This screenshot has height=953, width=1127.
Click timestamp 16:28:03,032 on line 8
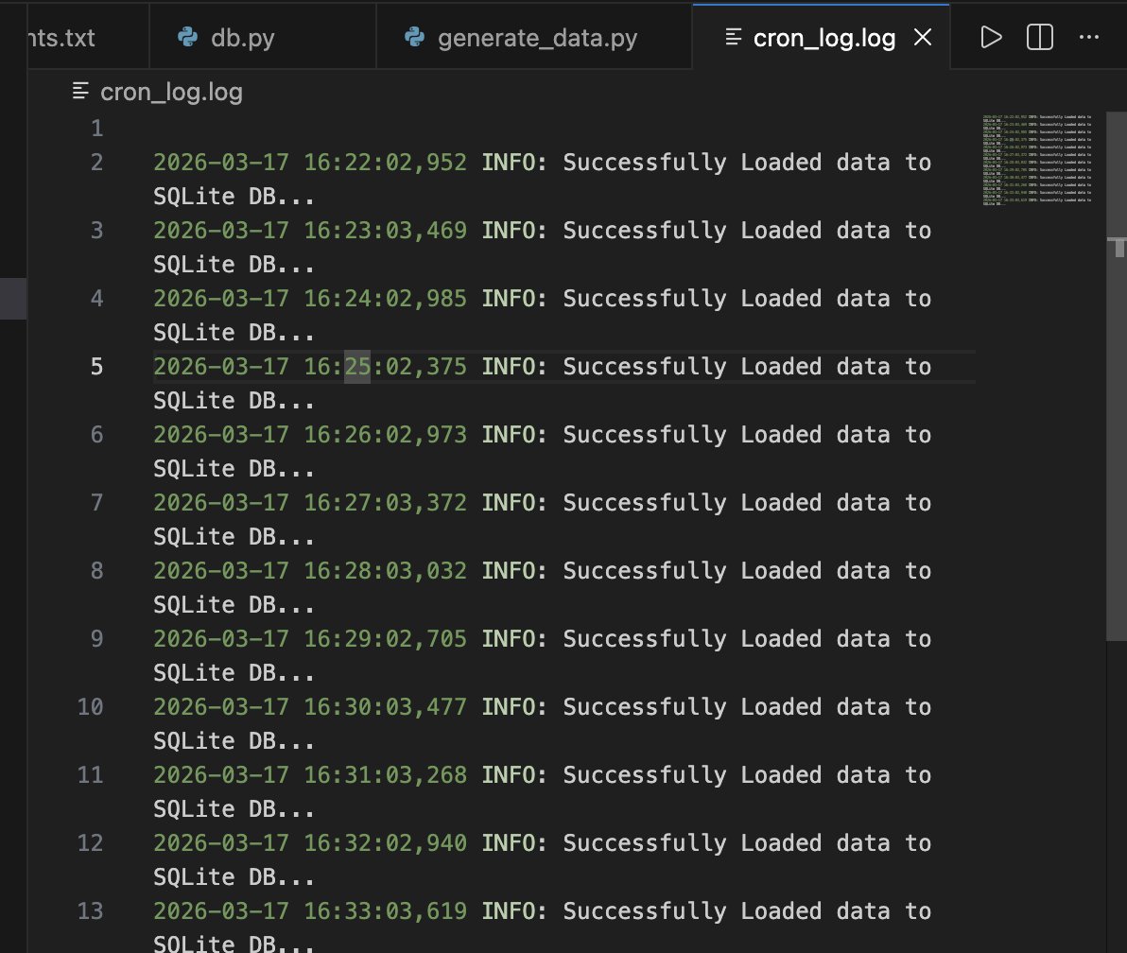pyautogui.click(x=385, y=571)
